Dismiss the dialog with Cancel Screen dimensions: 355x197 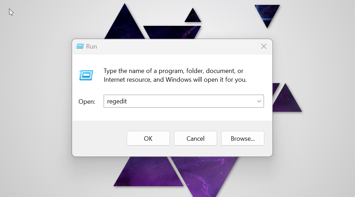[x=195, y=138]
